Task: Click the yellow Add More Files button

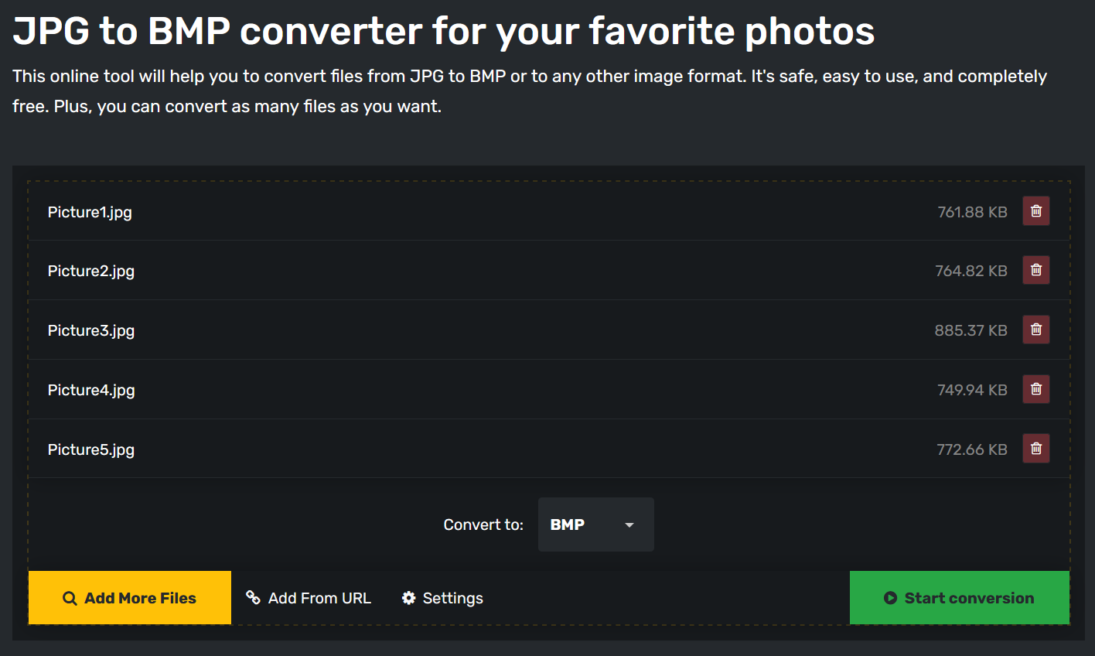Action: (130, 598)
